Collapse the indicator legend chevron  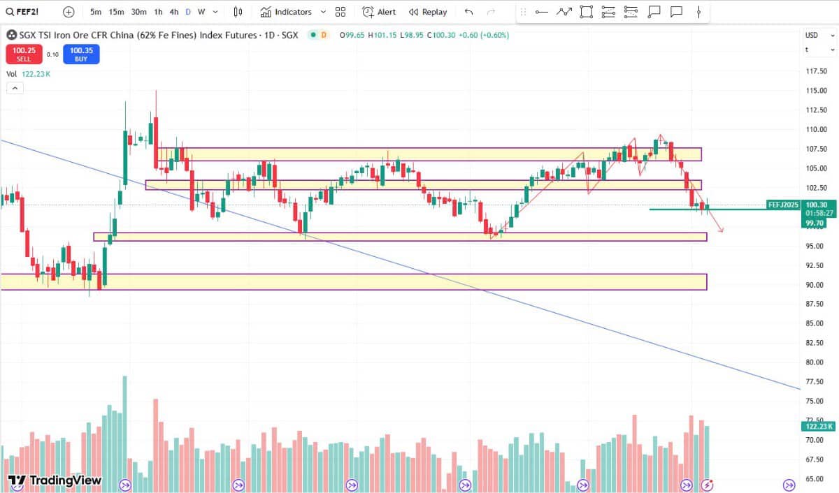(15, 88)
